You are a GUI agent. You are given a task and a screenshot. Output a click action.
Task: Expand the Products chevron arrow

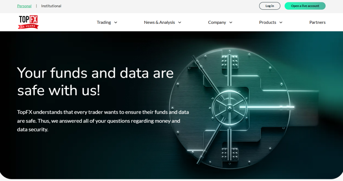coord(281,22)
